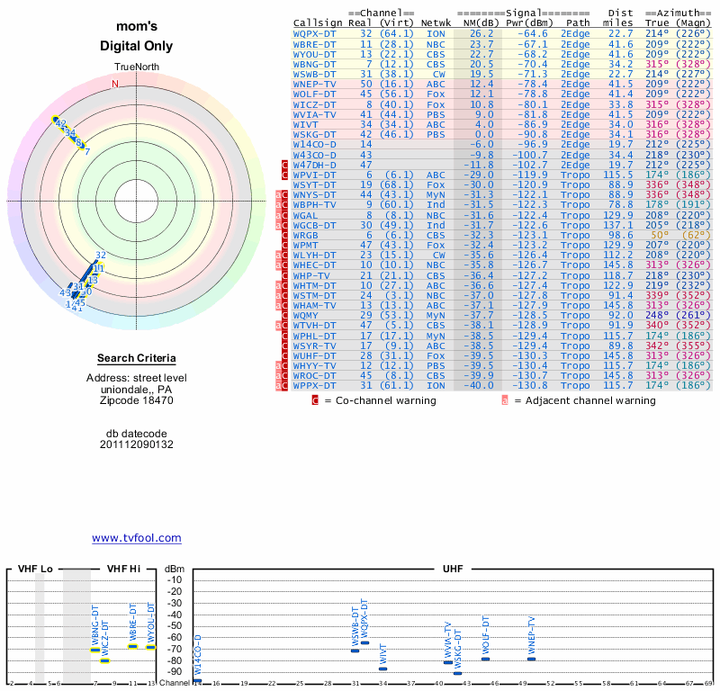Click the red co-channel legend icon
The image size is (720, 691).
315,400
